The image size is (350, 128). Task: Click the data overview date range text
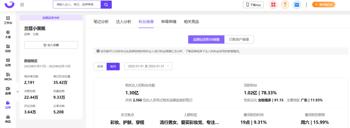pyautogui.click(x=47, y=66)
